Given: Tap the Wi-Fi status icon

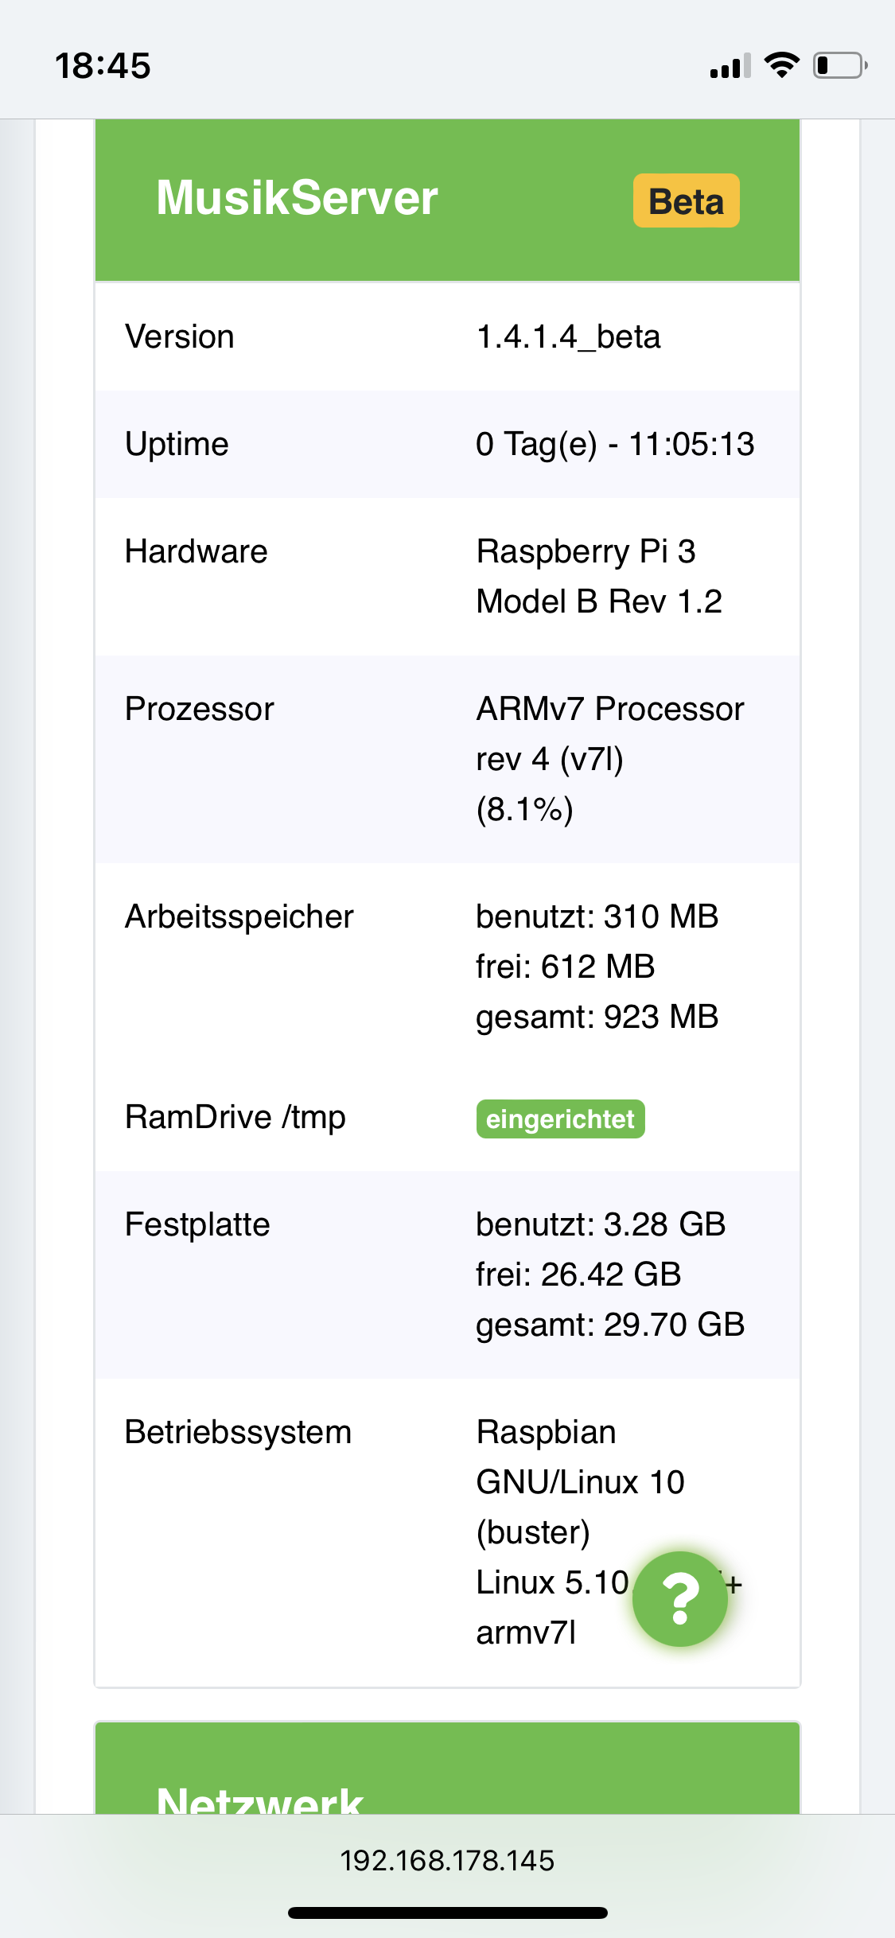Looking at the screenshot, I should [x=781, y=65].
